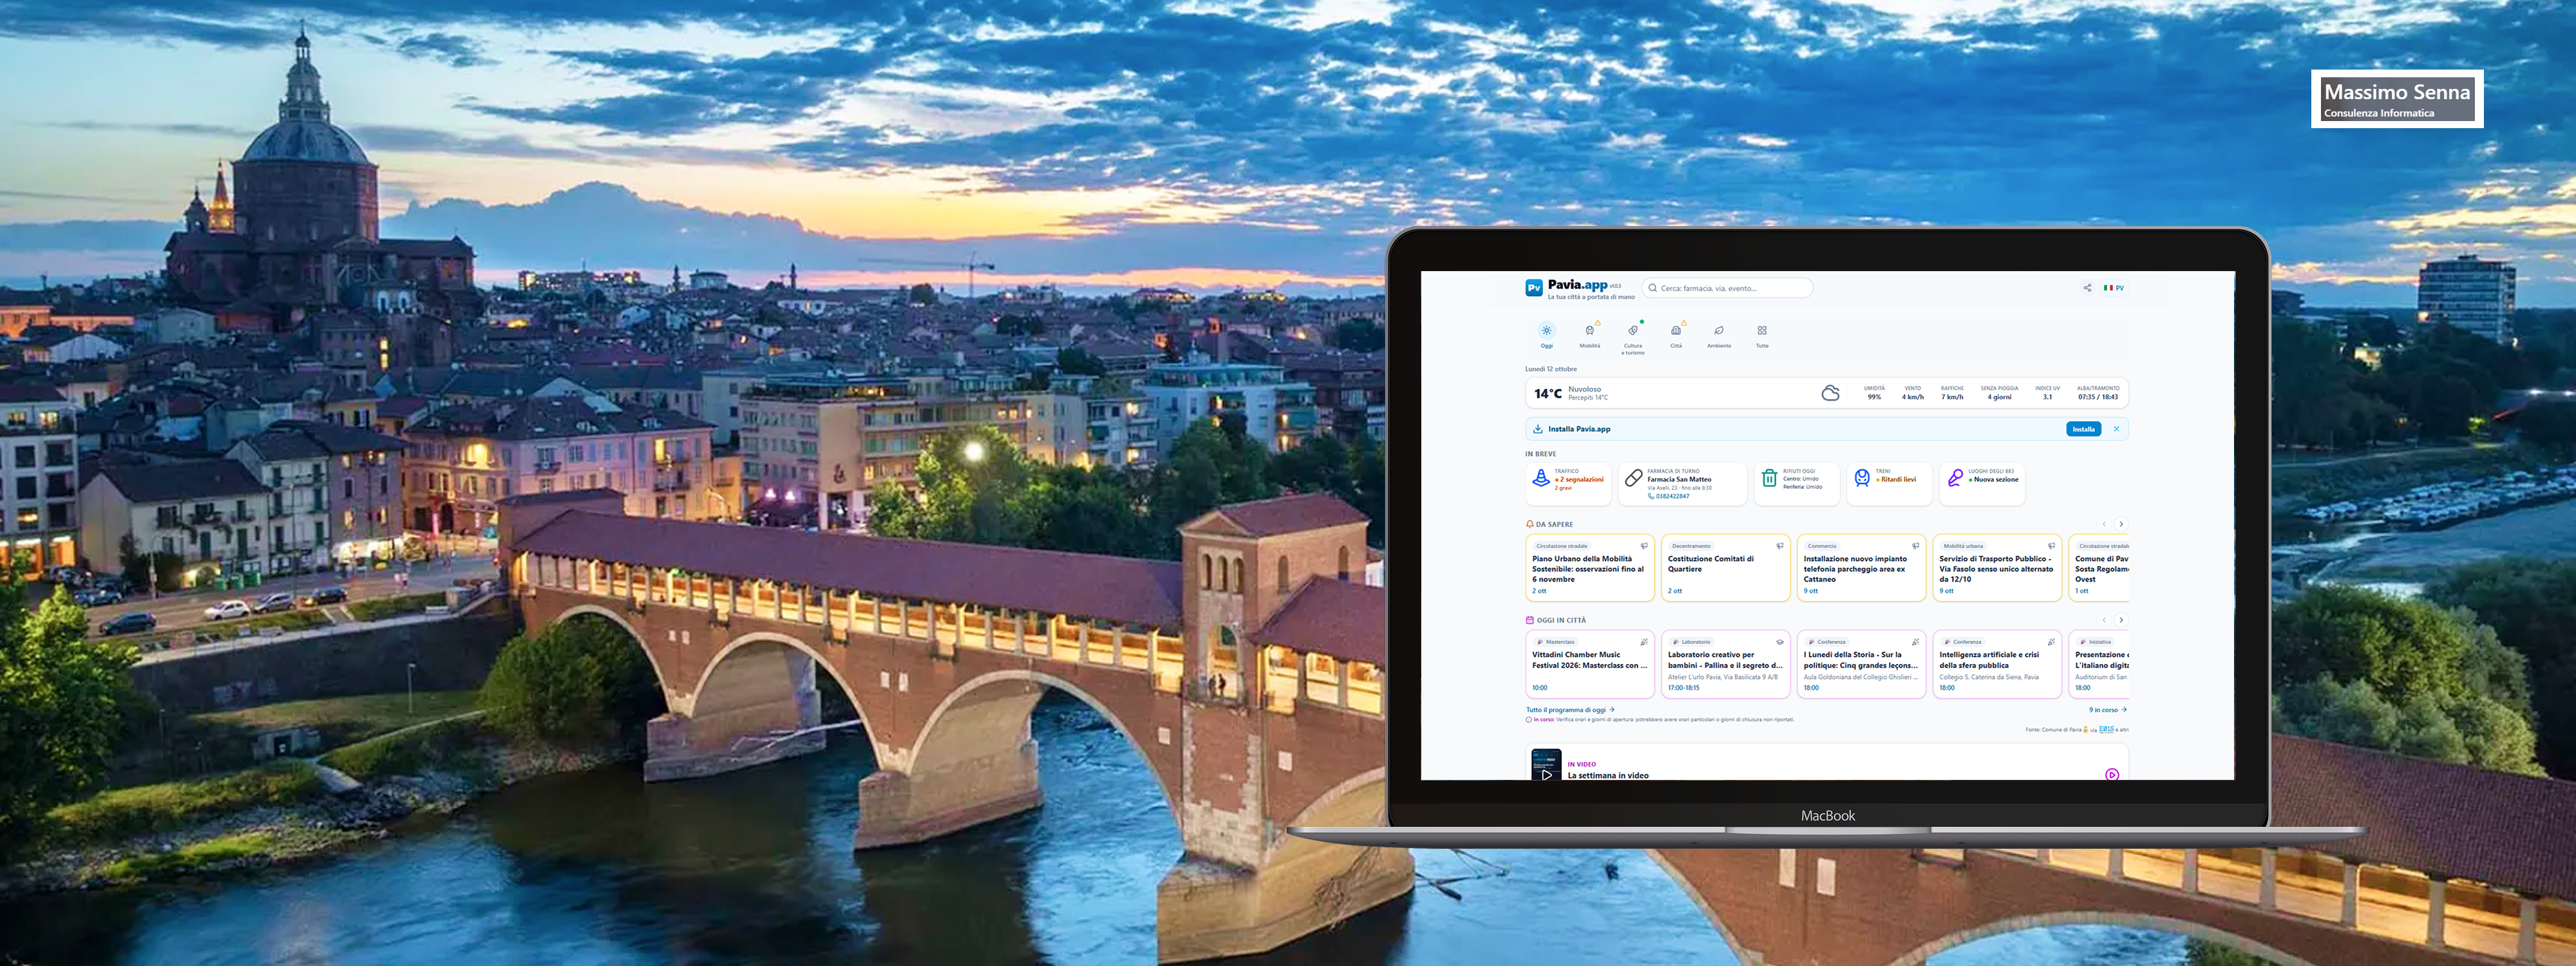
Task: Select the Oggi tab with sun icon
Action: click(1546, 336)
